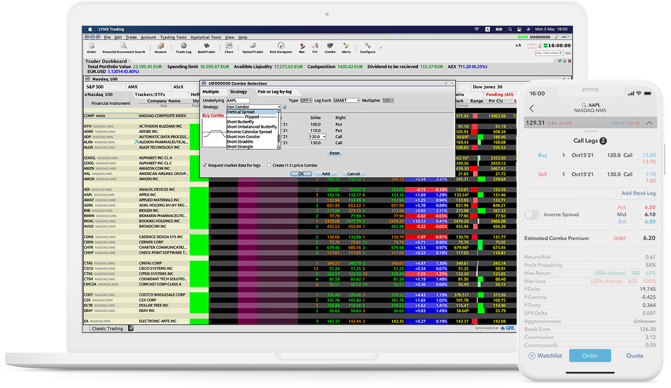Open the Pending (All) tab
The image size is (671, 388).
(500, 94)
